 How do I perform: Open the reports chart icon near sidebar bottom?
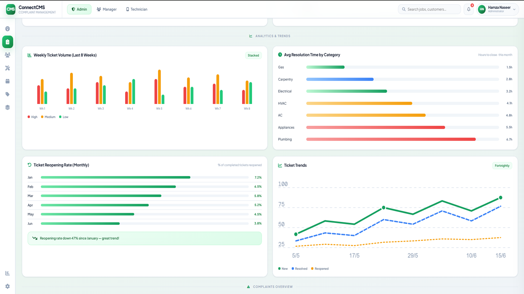coord(8,273)
